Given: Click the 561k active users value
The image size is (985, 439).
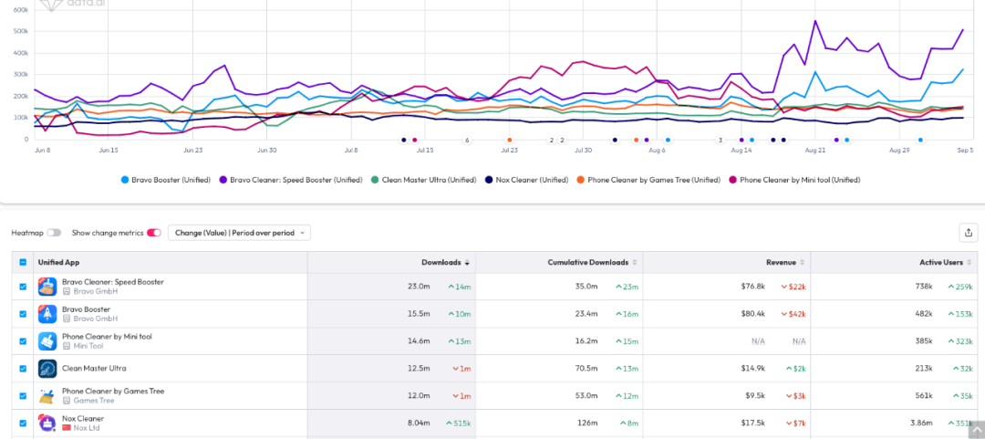Looking at the screenshot, I should pyautogui.click(x=923, y=396).
